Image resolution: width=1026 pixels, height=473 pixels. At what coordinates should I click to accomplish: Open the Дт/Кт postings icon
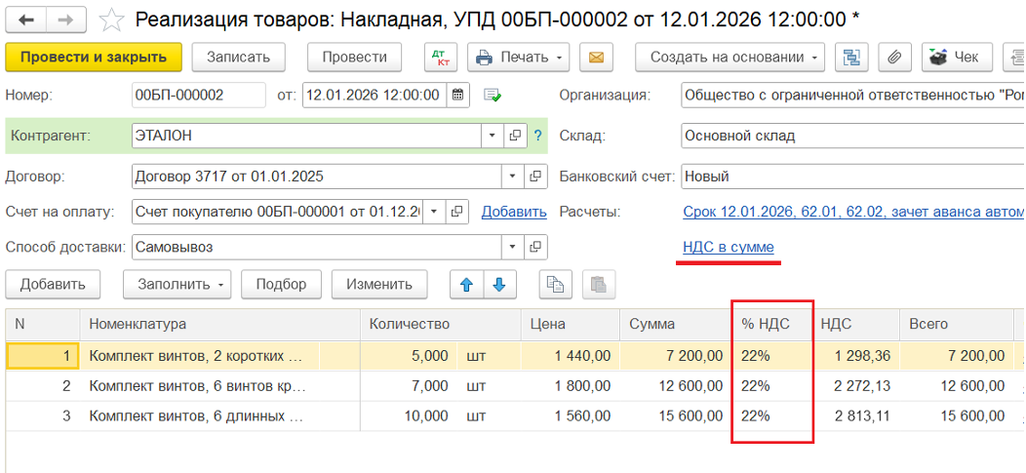click(441, 58)
